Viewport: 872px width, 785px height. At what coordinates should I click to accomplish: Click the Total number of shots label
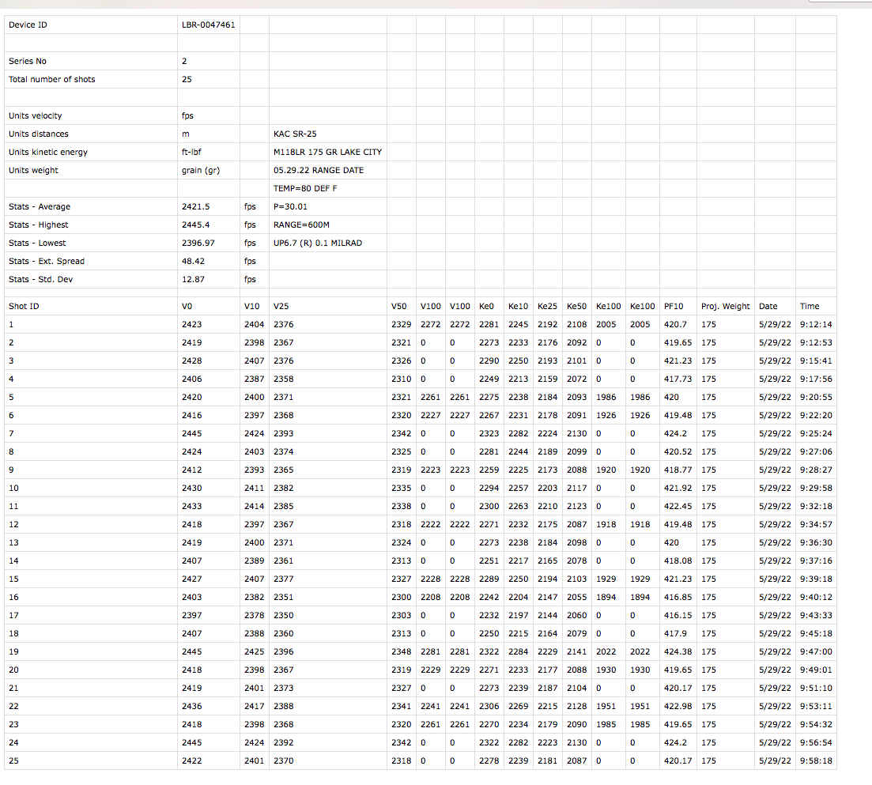(51, 79)
